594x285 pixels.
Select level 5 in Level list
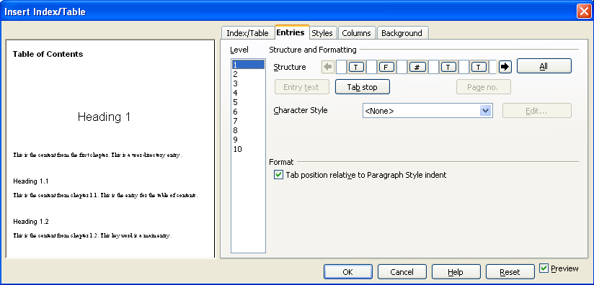(x=248, y=102)
